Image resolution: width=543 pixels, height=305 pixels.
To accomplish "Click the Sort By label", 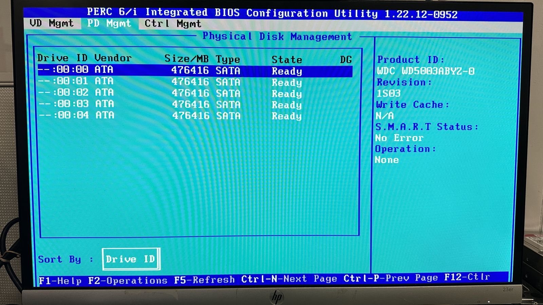I will click(x=65, y=259).
